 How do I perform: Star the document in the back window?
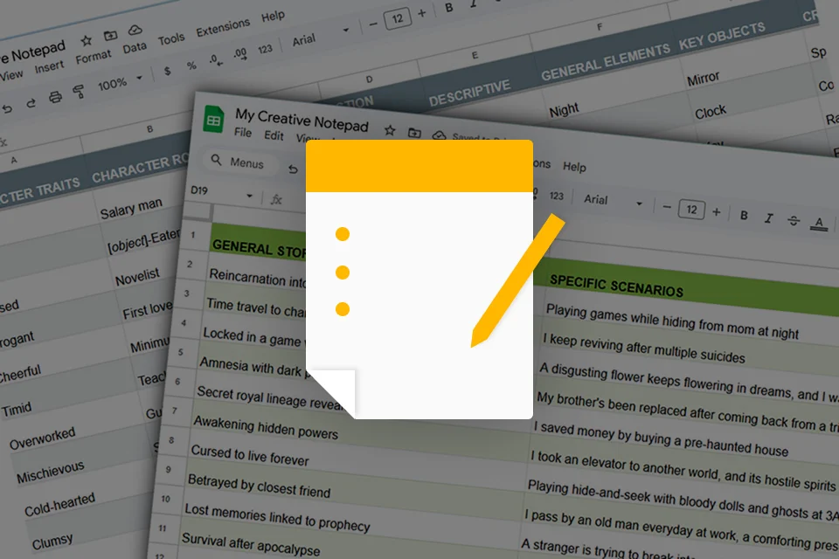[87, 40]
